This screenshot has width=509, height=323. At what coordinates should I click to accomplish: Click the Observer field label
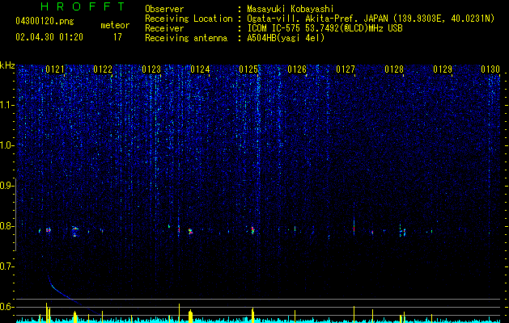(164, 9)
